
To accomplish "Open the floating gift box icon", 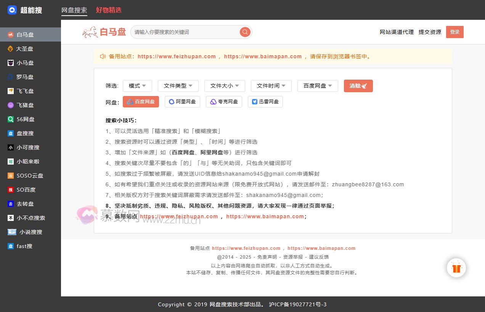I will pyautogui.click(x=456, y=268).
